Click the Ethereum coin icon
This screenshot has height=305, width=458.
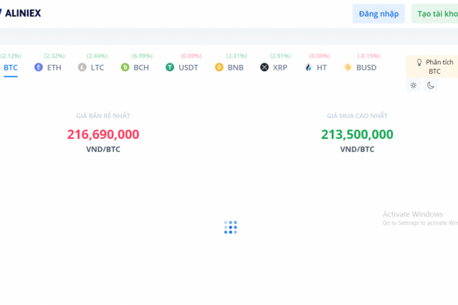(38, 68)
